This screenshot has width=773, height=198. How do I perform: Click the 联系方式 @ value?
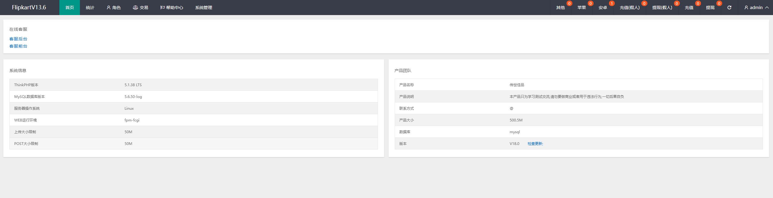click(x=511, y=108)
